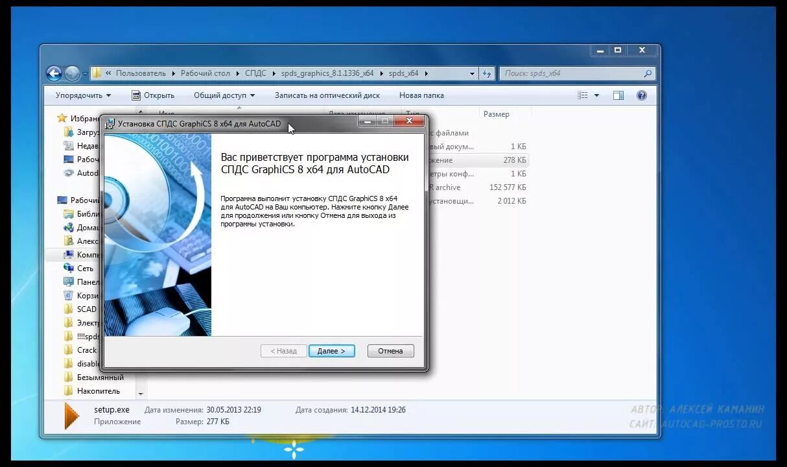787x467 pixels.
Task: Click Записать на оптический диск
Action: pos(327,95)
